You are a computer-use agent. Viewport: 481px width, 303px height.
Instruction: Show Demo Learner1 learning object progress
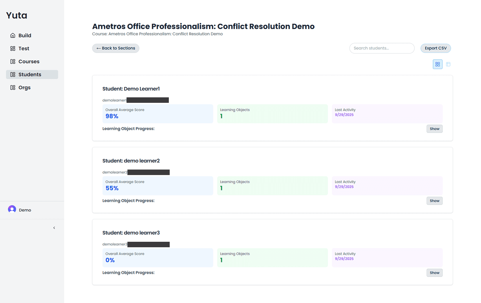(x=434, y=129)
